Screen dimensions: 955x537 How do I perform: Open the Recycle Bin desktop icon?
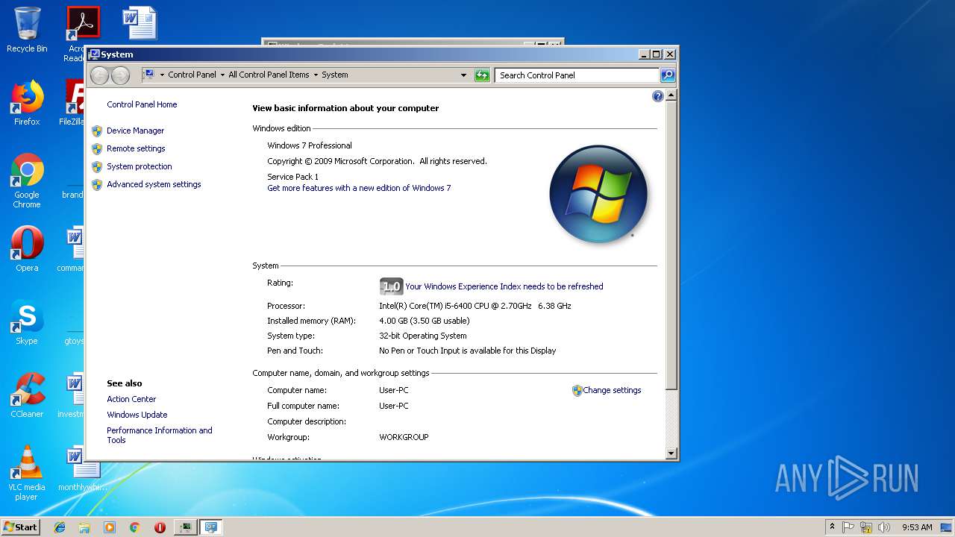click(27, 30)
